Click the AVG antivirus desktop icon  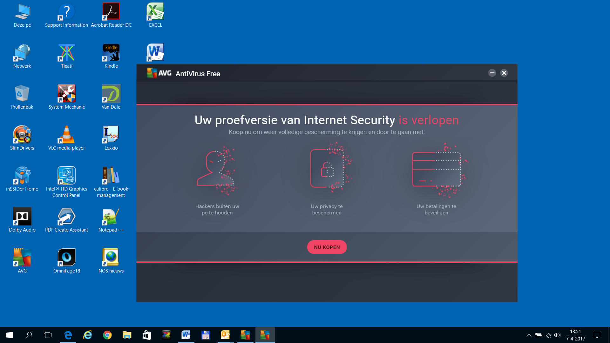pos(22,257)
